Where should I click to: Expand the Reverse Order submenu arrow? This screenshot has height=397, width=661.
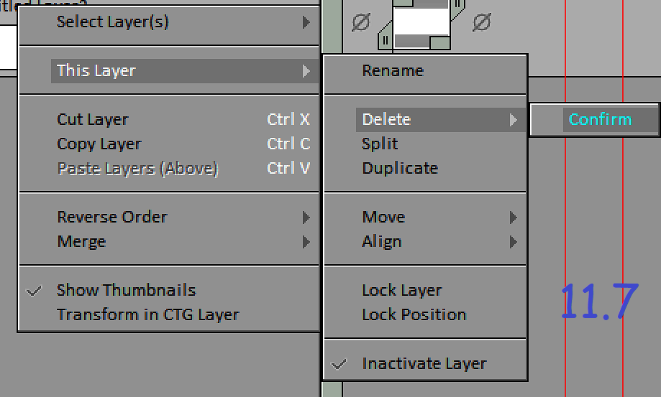[306, 218]
